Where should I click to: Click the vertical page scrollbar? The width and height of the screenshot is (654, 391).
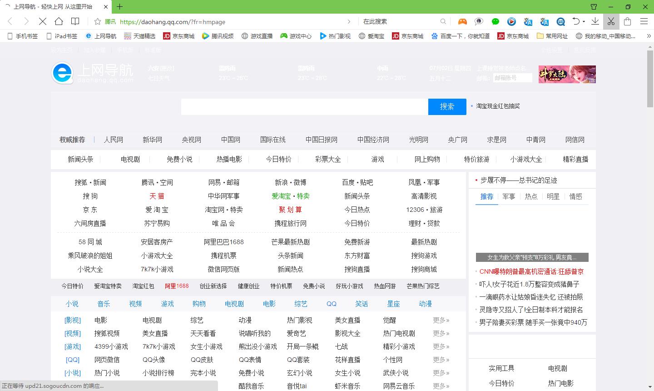[x=650, y=79]
